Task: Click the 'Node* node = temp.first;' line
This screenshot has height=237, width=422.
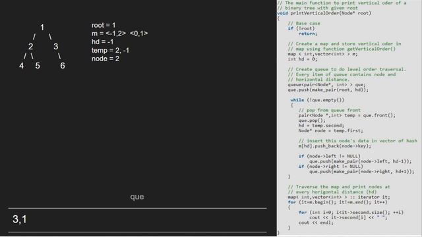Action: pos(331,130)
